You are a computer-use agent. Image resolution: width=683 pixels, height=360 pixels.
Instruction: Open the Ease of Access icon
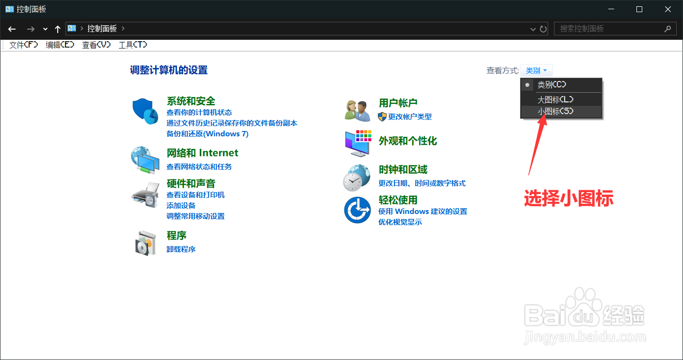pyautogui.click(x=358, y=210)
